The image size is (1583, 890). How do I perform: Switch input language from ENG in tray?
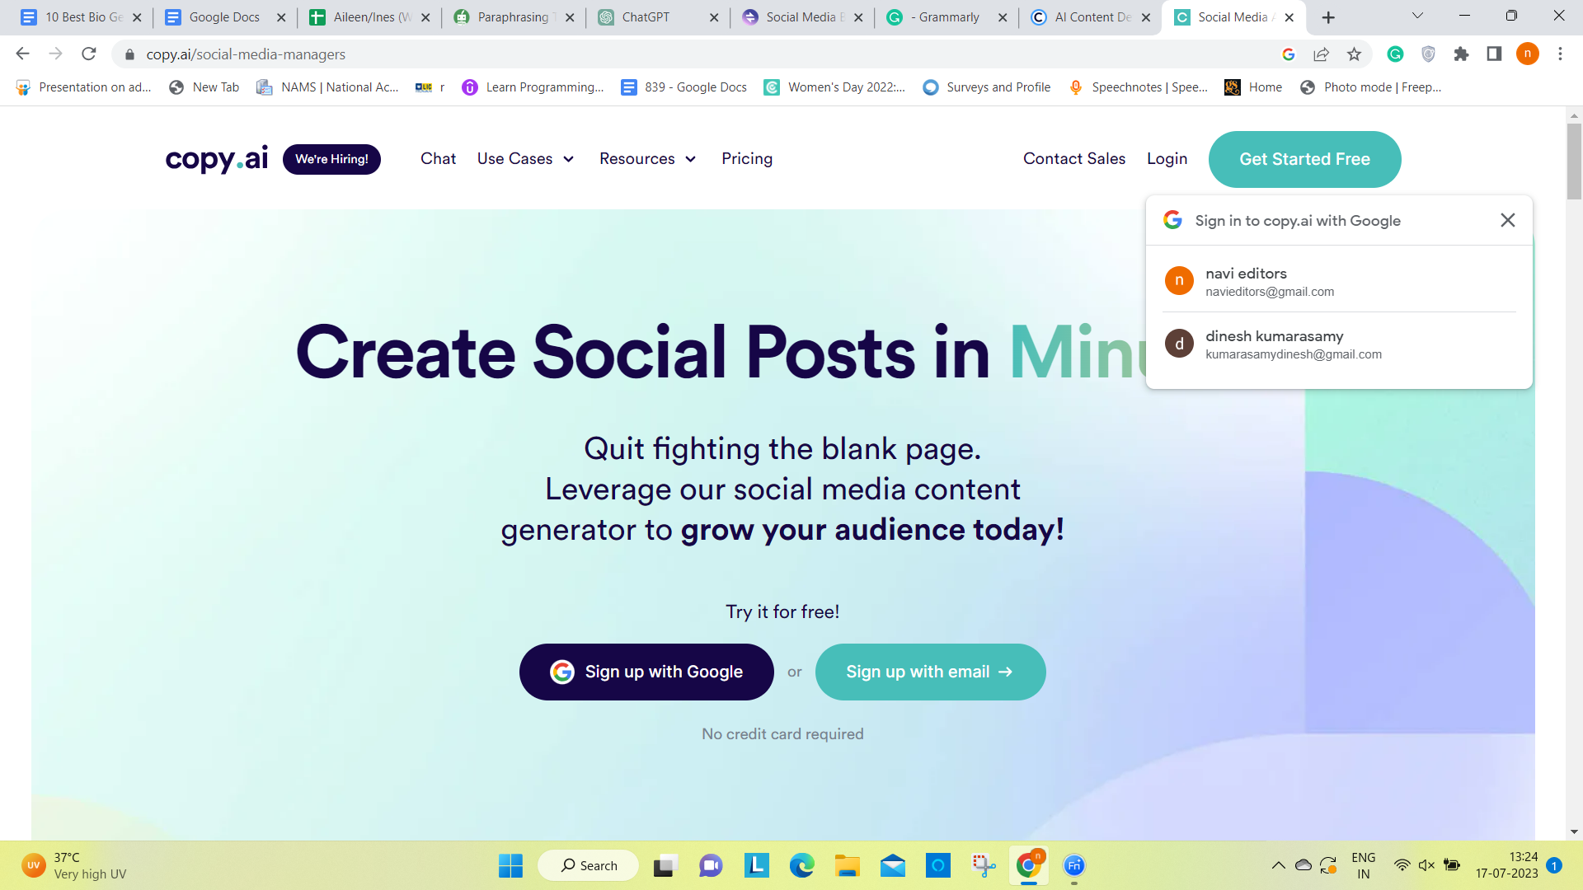point(1364,865)
